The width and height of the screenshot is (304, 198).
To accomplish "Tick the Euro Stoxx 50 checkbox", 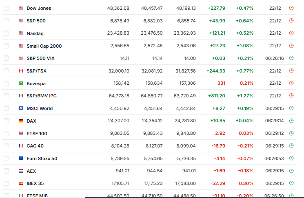I will coord(7,158).
